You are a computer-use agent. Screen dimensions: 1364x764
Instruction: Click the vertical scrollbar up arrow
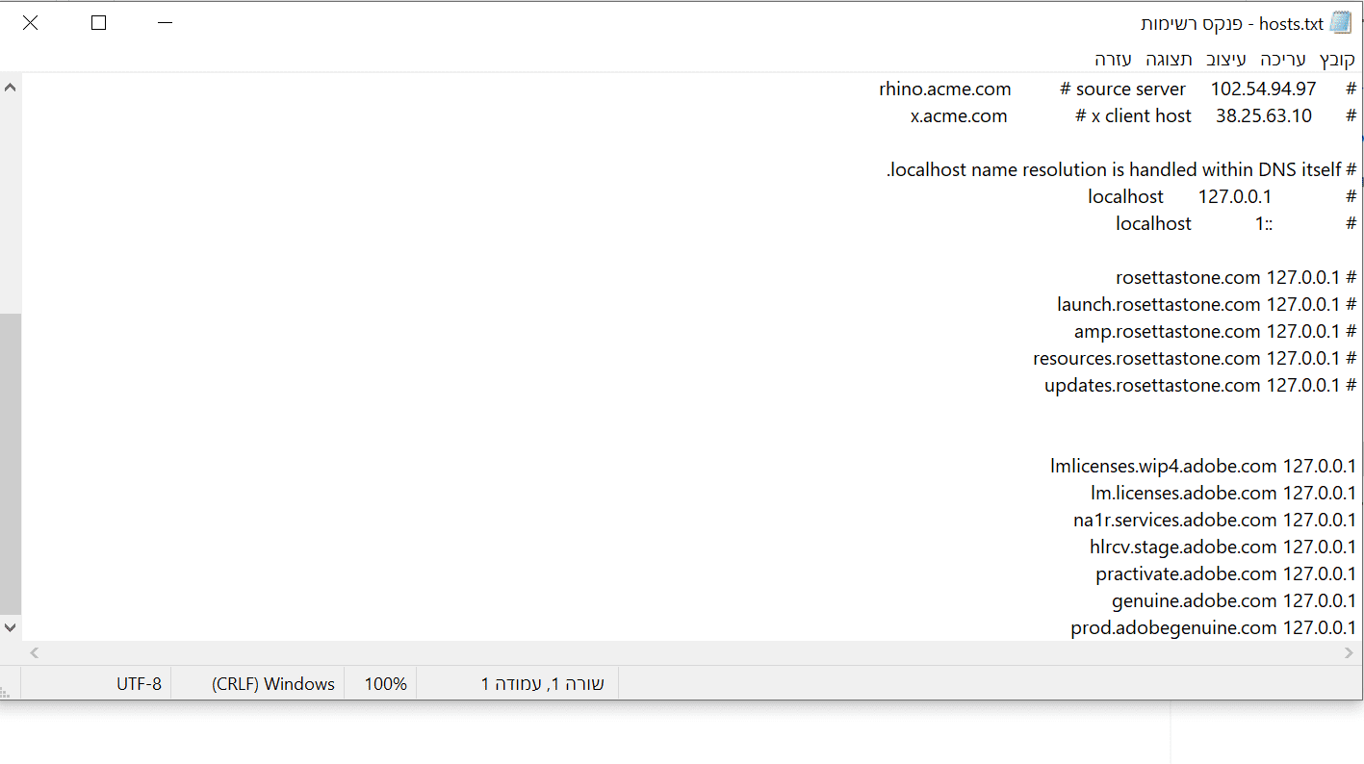coord(11,88)
